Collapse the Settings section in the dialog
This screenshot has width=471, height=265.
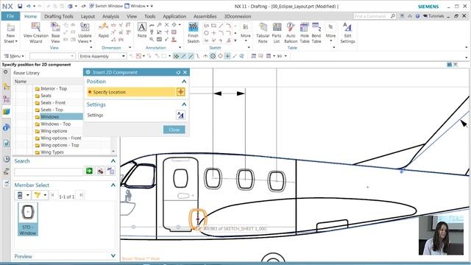(x=184, y=105)
